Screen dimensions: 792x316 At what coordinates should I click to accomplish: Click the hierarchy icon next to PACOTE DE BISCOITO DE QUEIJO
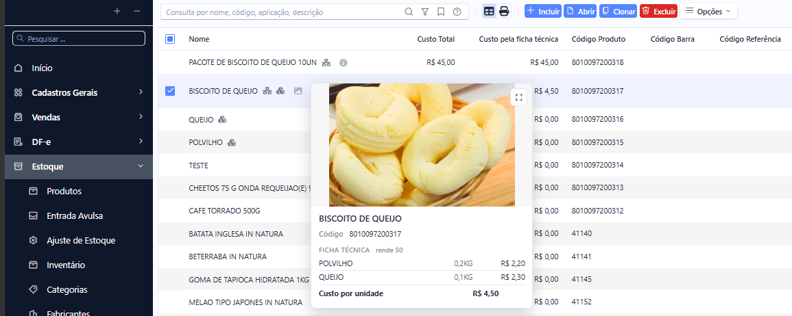pyautogui.click(x=326, y=63)
